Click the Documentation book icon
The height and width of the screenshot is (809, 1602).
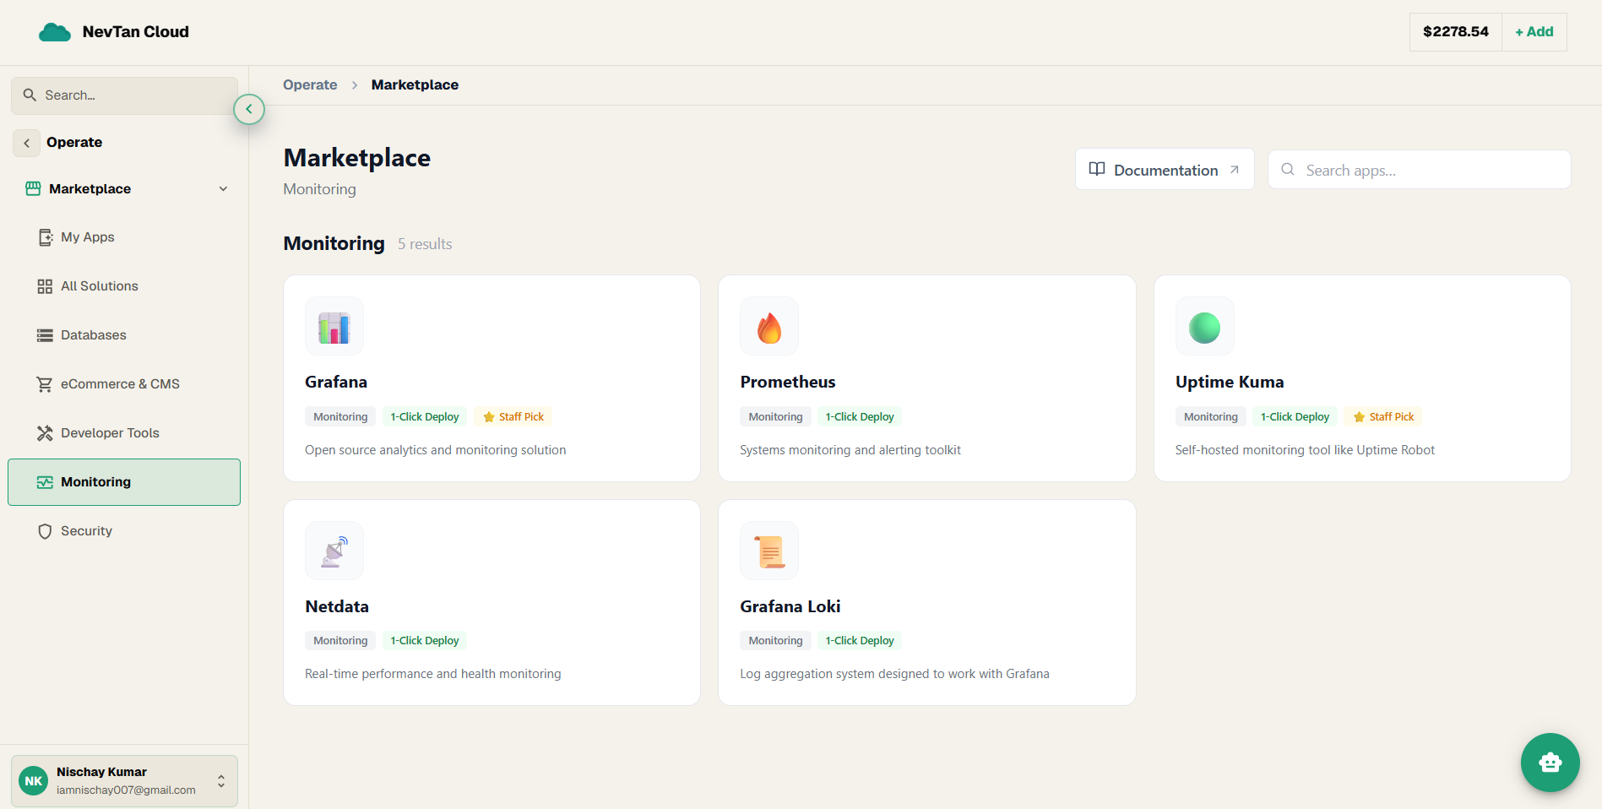[1097, 170]
